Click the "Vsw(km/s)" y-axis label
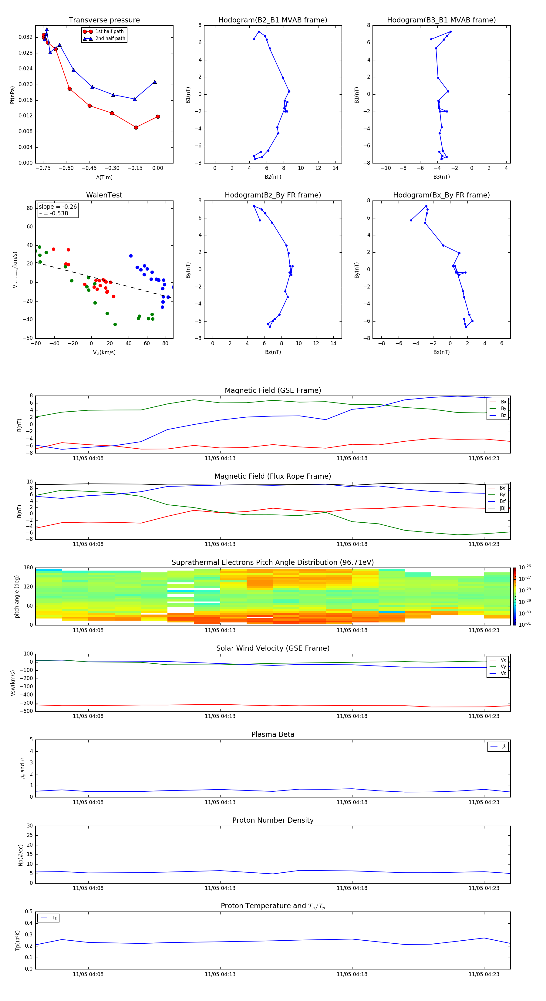The width and height of the screenshot is (546, 1001). point(12,683)
